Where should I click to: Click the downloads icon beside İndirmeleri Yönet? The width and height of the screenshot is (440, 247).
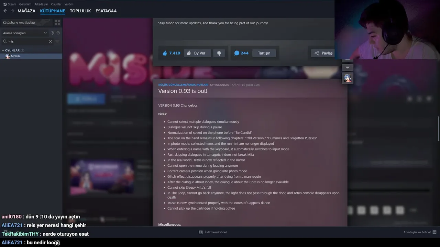[201, 232]
